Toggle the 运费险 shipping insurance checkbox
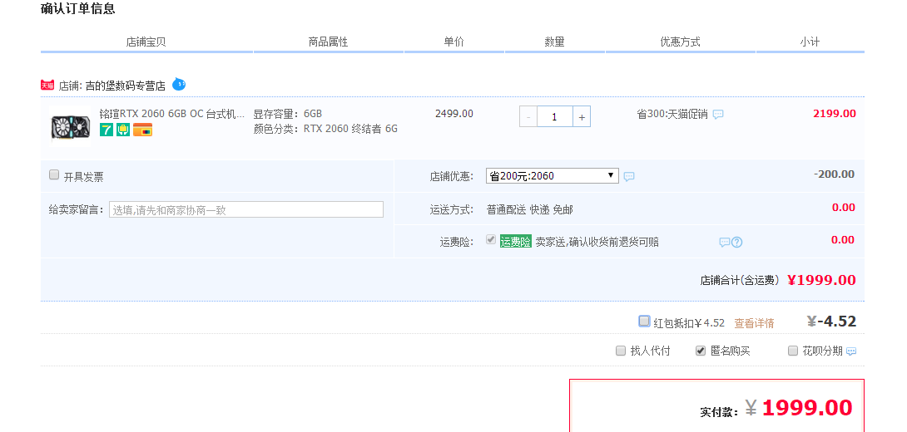 [491, 239]
